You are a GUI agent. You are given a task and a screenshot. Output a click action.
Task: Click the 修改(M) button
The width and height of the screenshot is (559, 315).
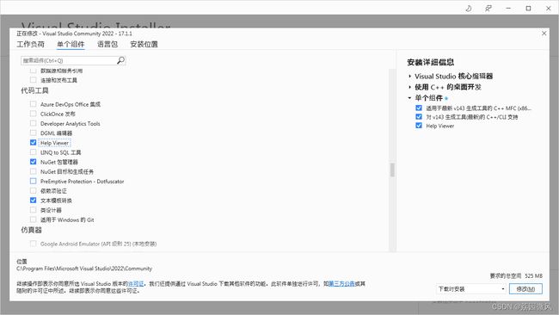[525, 289]
